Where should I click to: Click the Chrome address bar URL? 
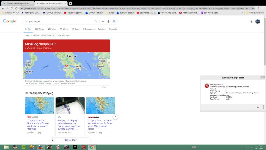pyautogui.click(x=137, y=8)
